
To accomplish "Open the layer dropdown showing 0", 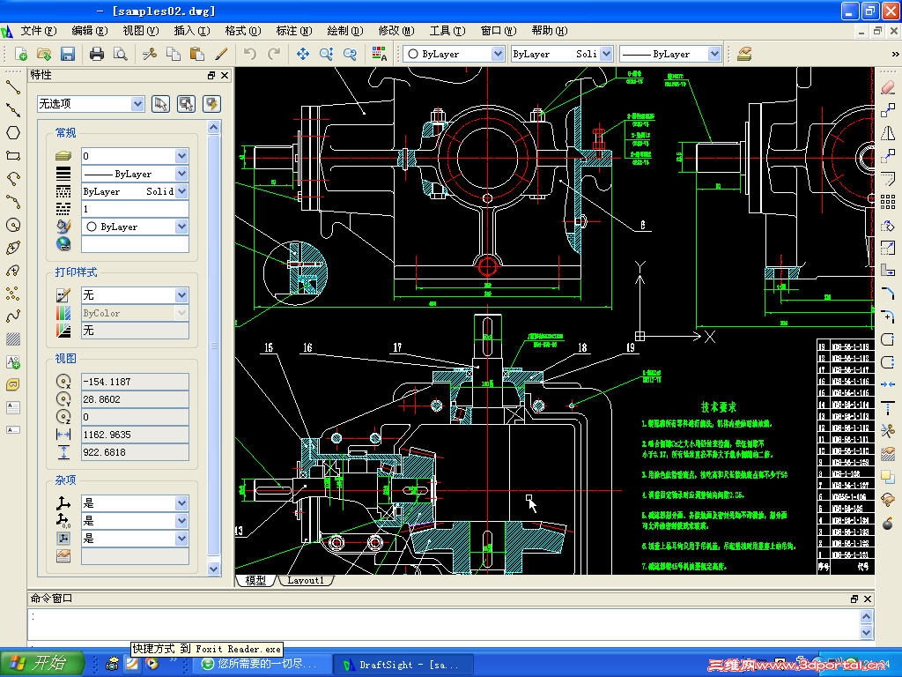I will (135, 156).
